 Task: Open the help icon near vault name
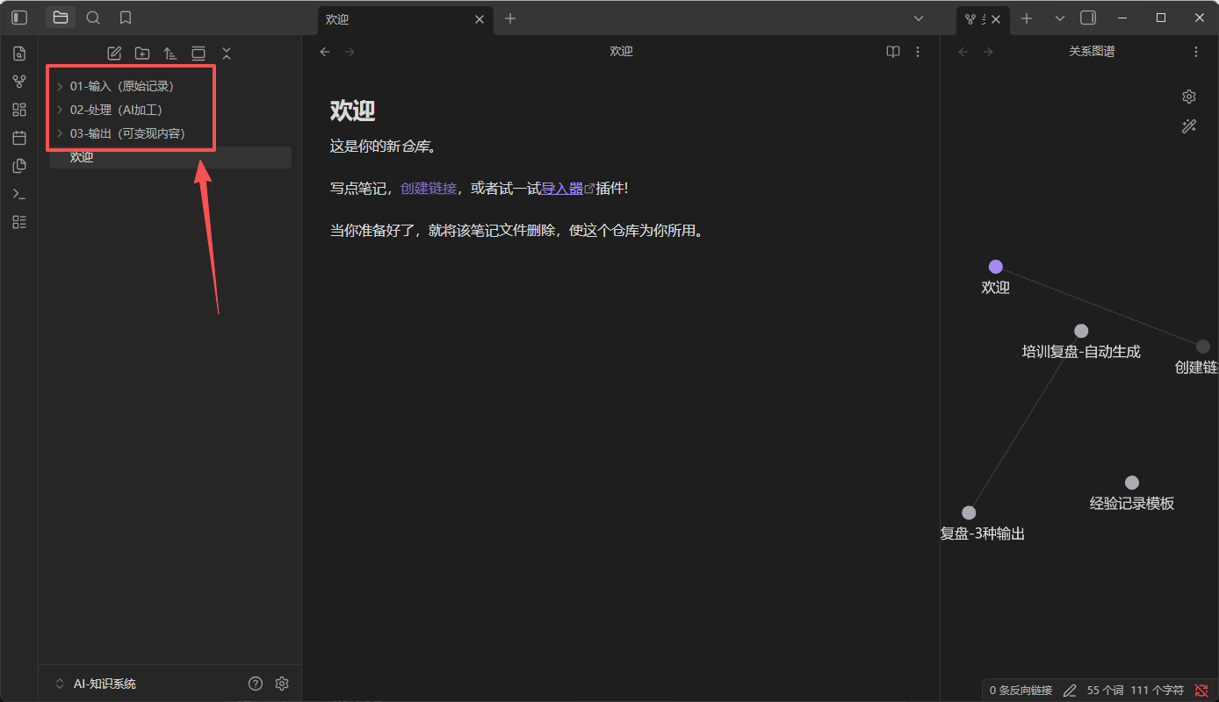(x=256, y=684)
